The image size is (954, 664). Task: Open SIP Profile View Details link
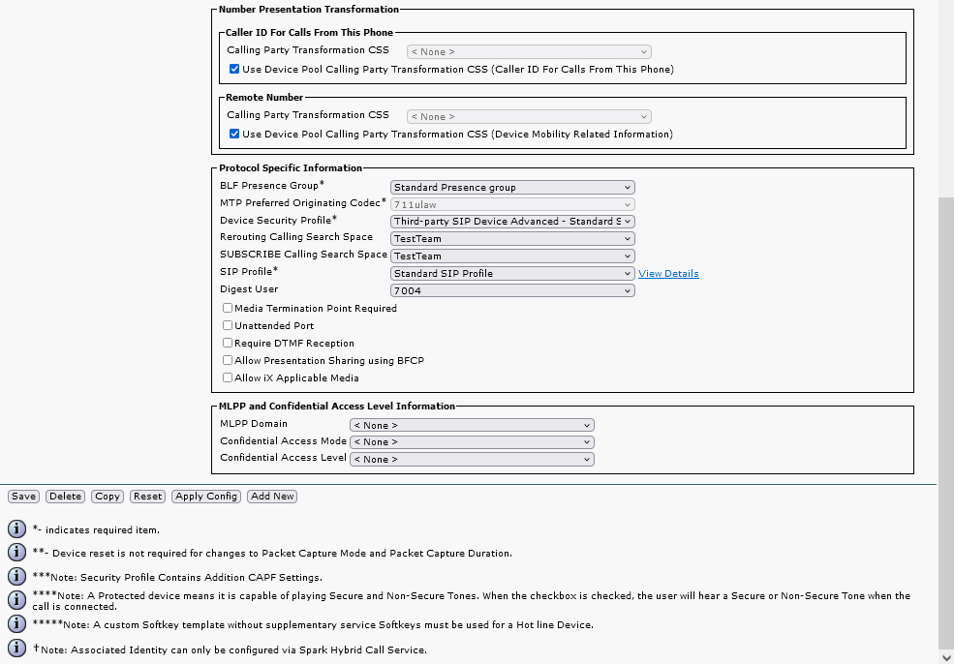[668, 274]
